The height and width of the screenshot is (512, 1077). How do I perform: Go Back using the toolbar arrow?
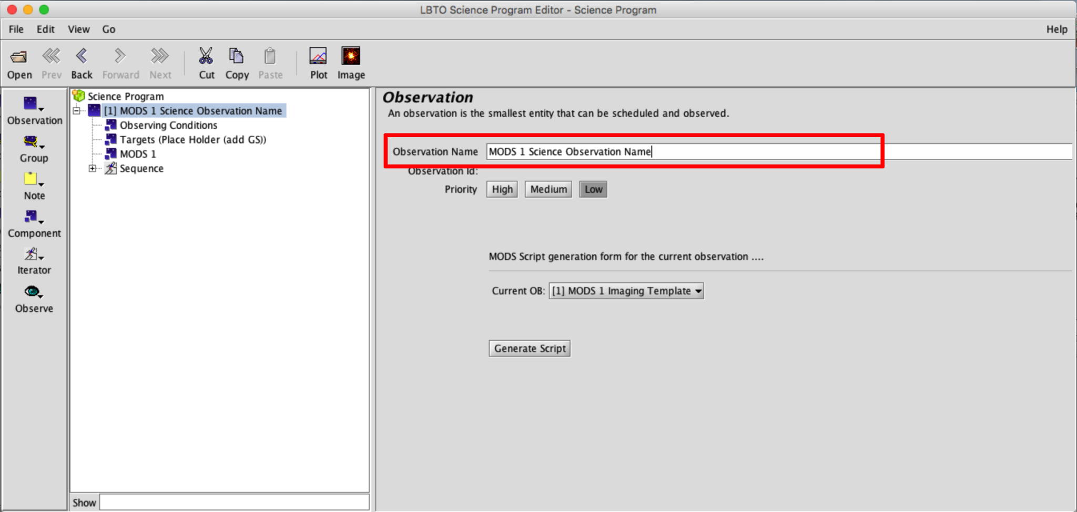click(82, 56)
